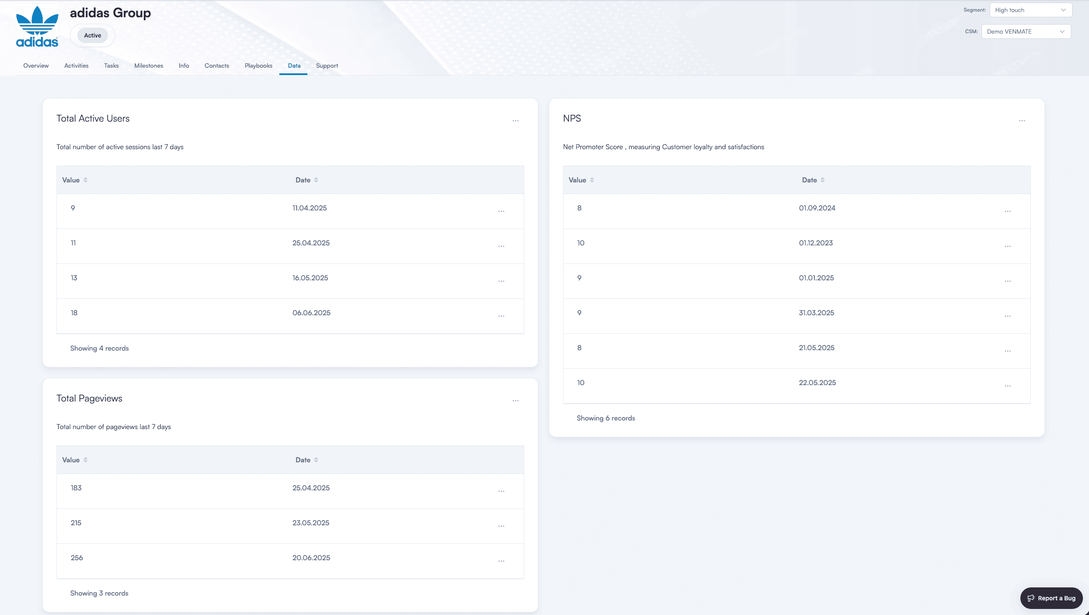Toggle sorting on the Value column in Total Active Users
Image resolution: width=1089 pixels, height=615 pixels.
click(85, 180)
